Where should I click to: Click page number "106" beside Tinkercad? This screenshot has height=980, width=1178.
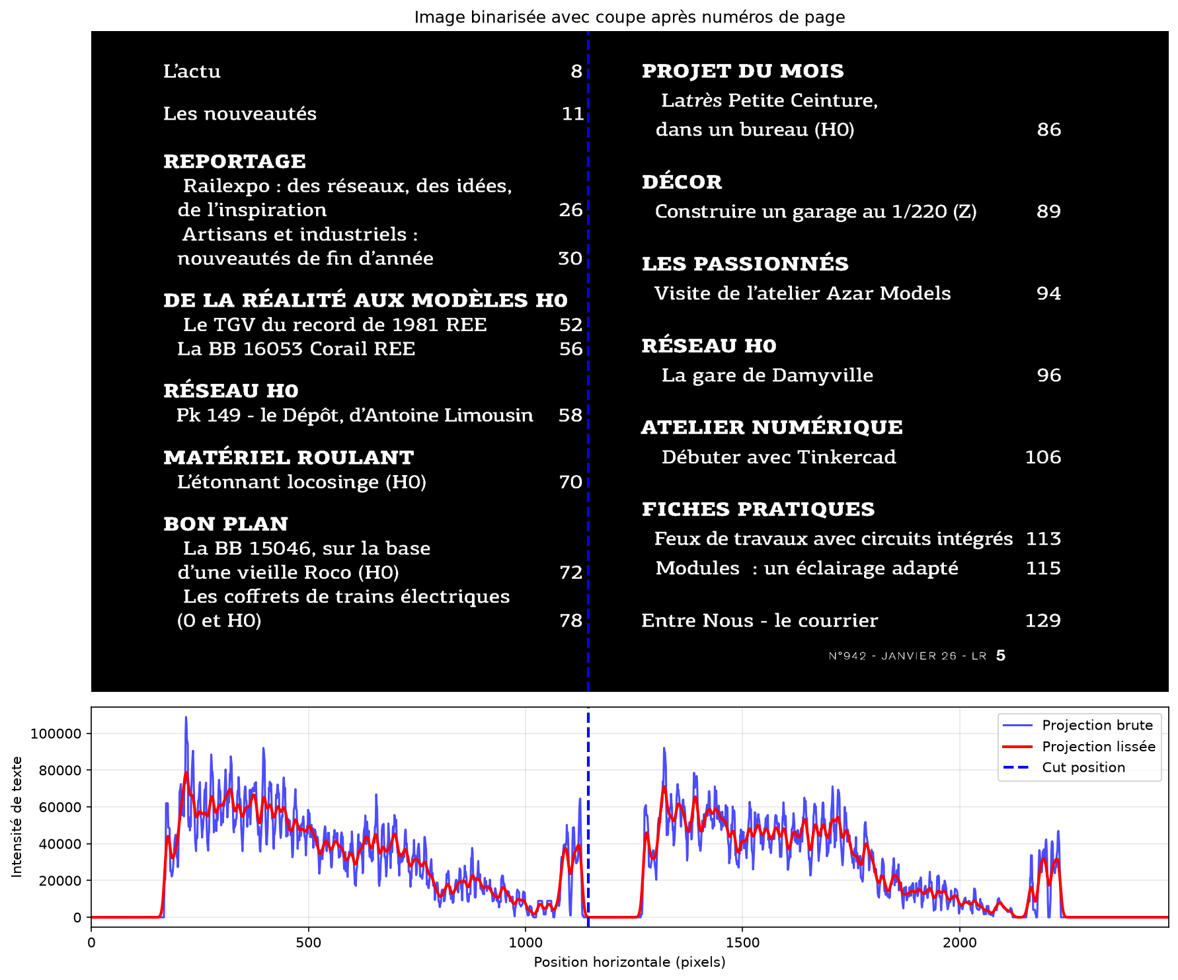[1043, 457]
